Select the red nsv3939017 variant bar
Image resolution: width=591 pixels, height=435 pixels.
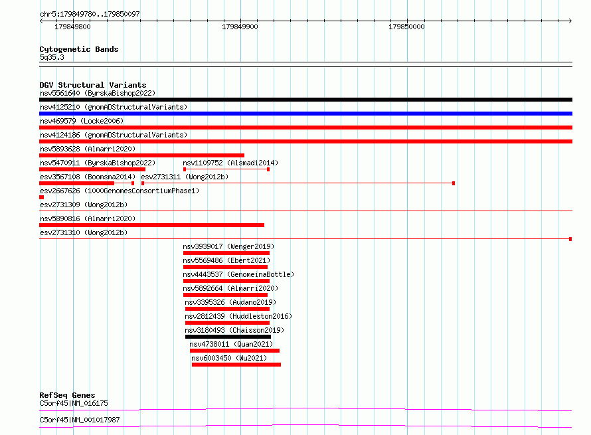point(226,253)
